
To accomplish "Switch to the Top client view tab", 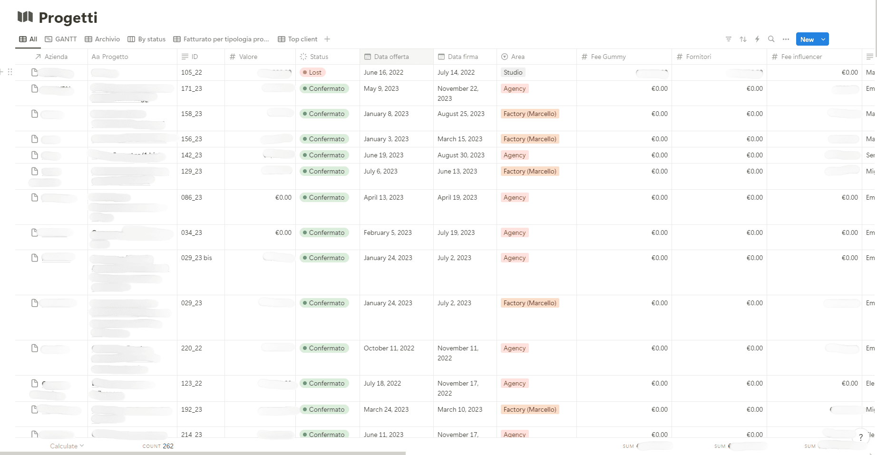I will [x=298, y=39].
